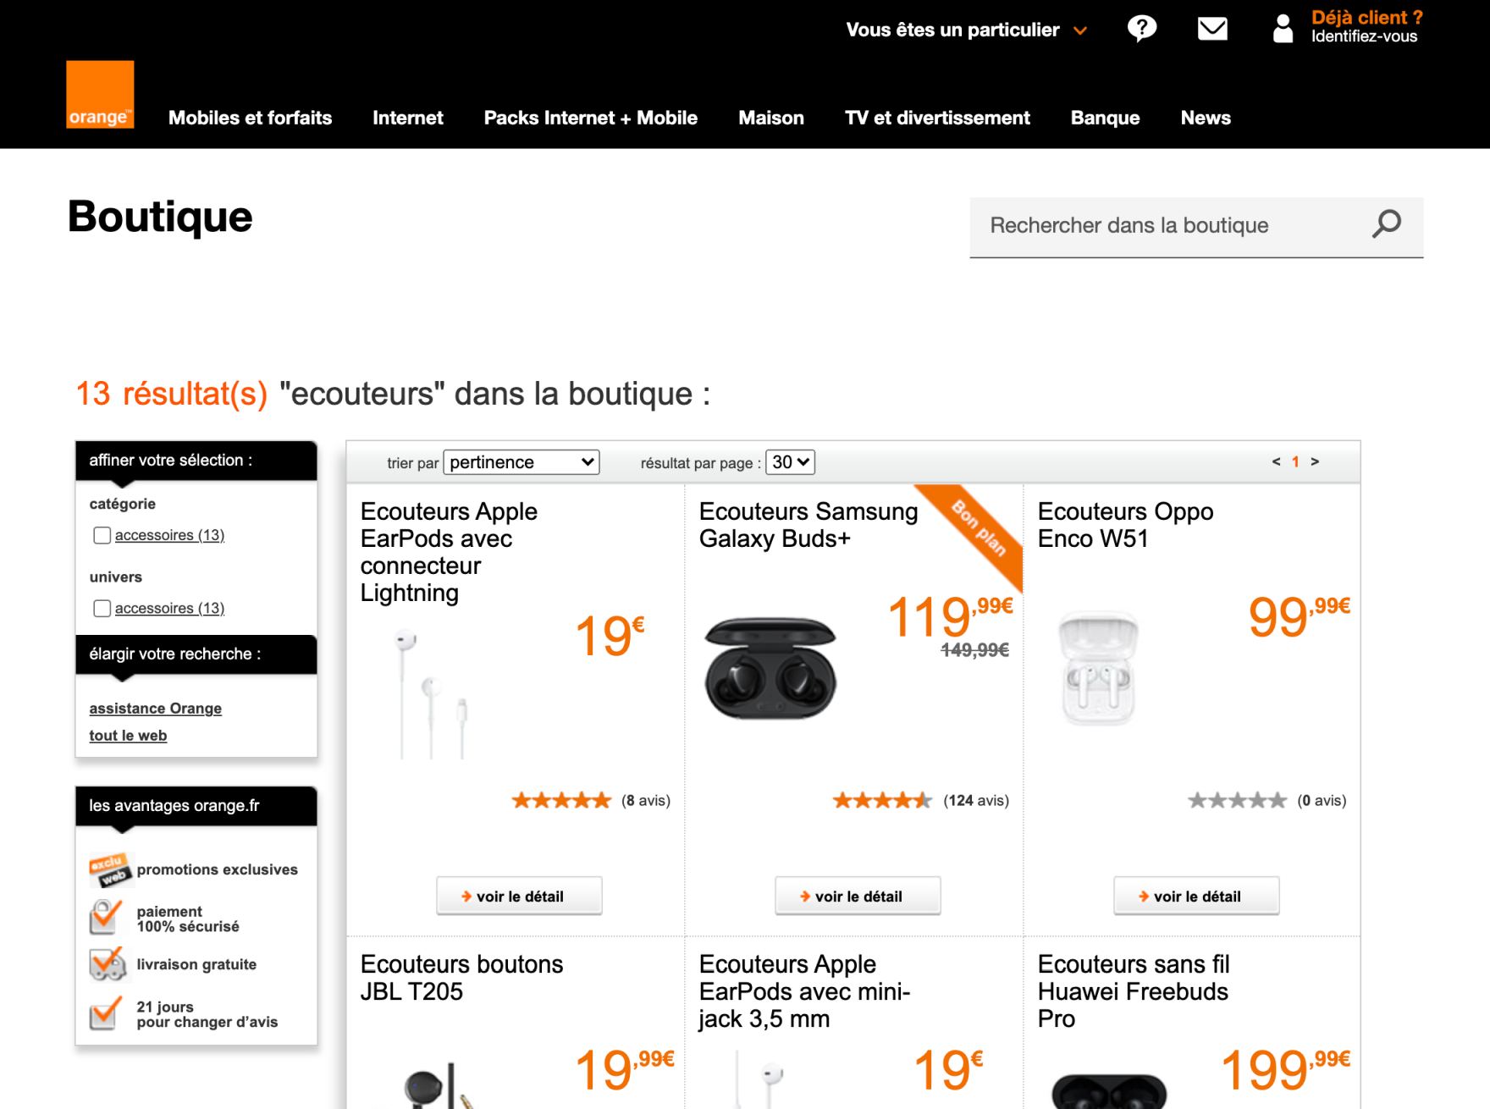Go to next results page arrow

pyautogui.click(x=1315, y=461)
